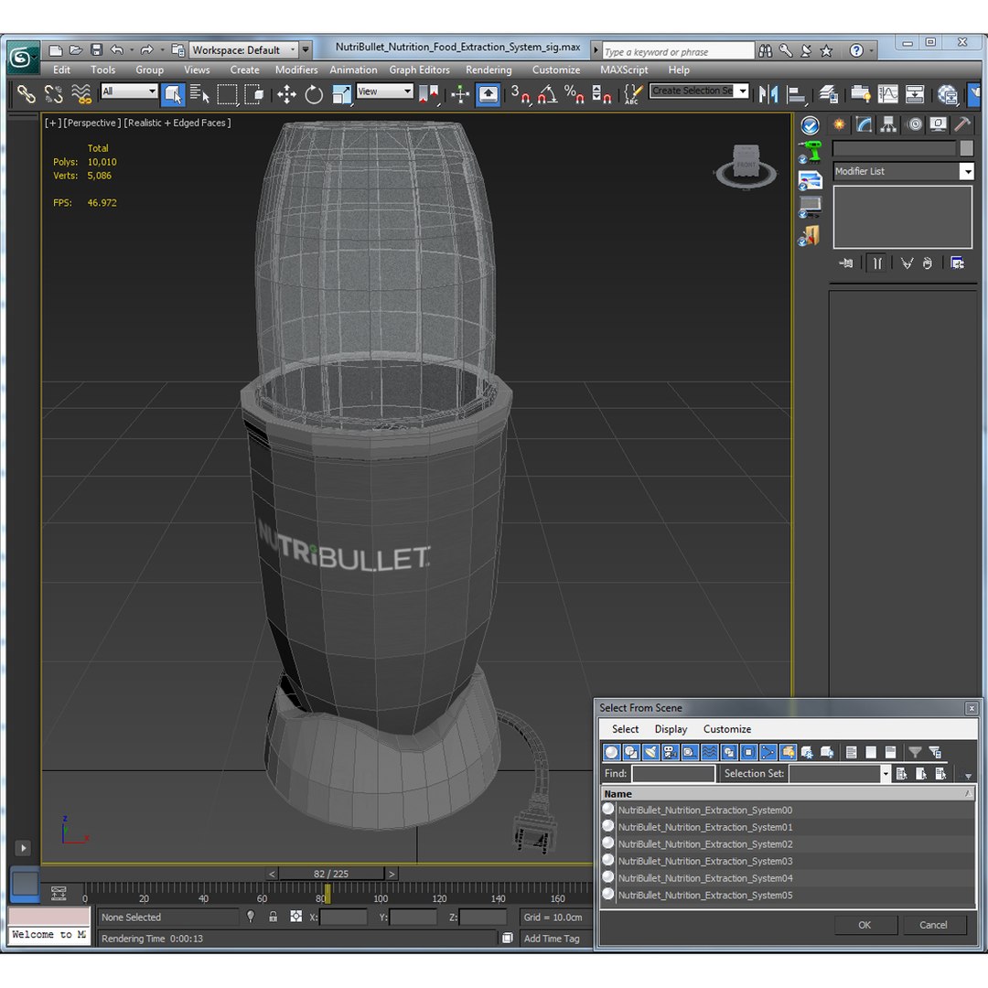Image resolution: width=988 pixels, height=988 pixels.
Task: Switch to the Modify command panel tab
Action: point(864,124)
